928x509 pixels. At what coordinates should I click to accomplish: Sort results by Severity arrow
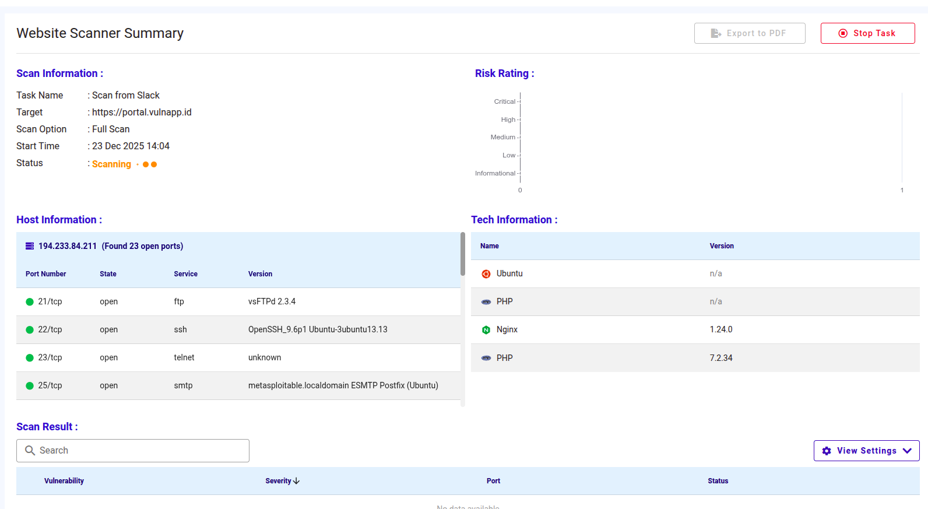click(x=297, y=481)
